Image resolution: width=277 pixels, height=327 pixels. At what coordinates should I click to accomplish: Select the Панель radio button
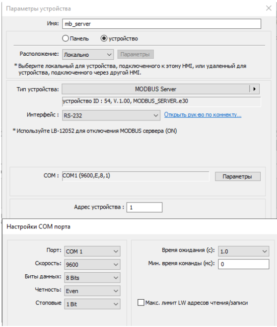(x=66, y=38)
